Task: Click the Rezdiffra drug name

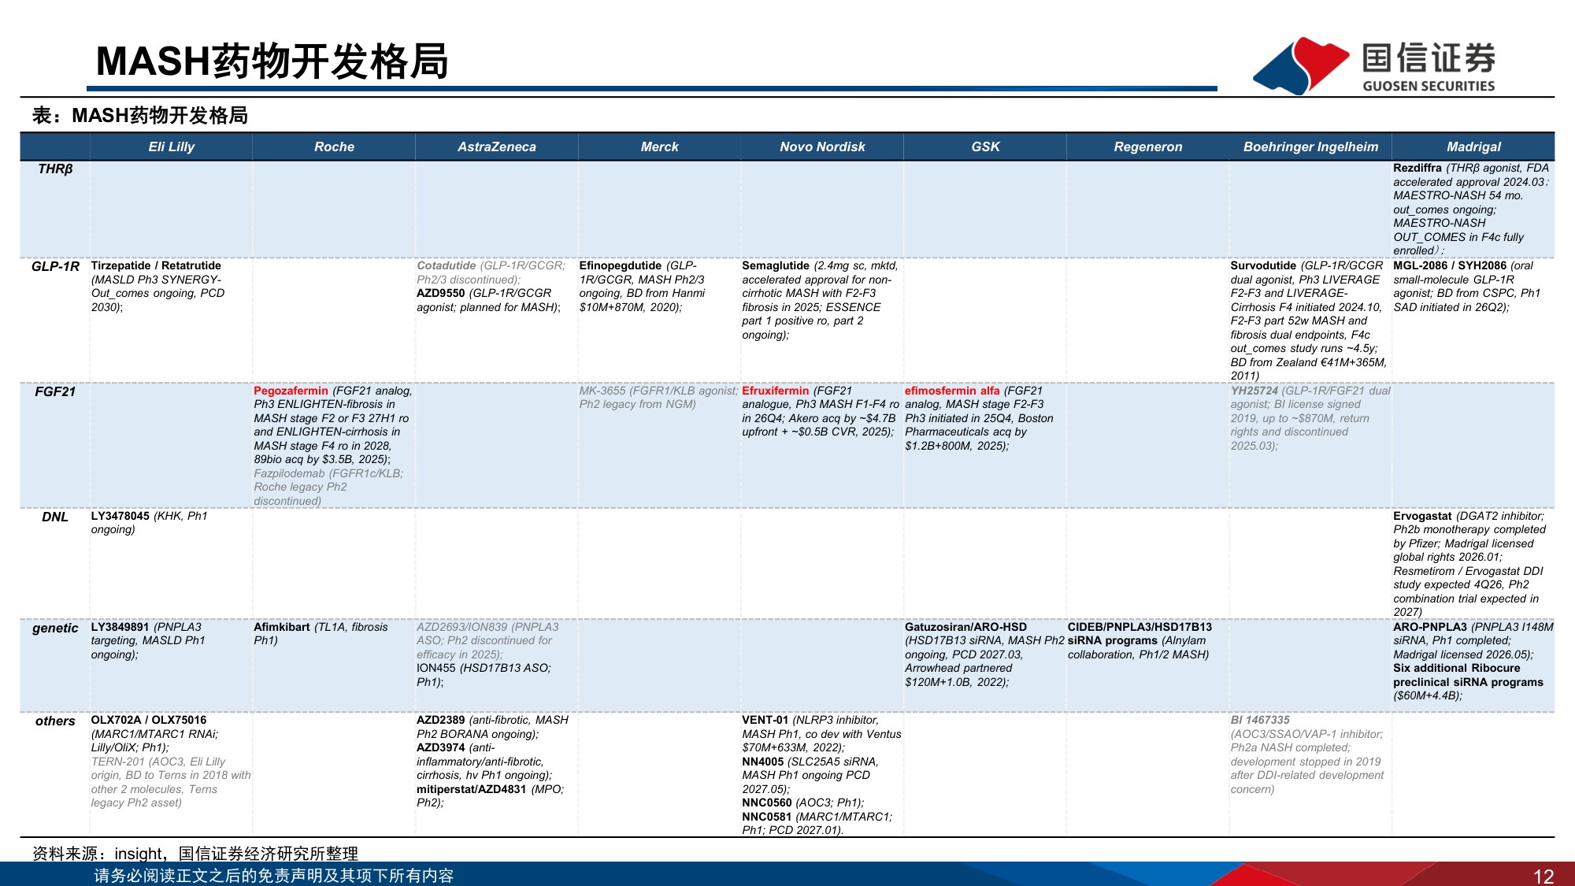Action: pos(1417,168)
